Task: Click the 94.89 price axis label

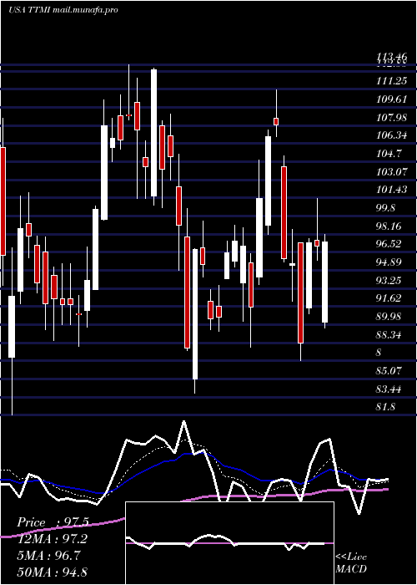Action: [x=389, y=262]
